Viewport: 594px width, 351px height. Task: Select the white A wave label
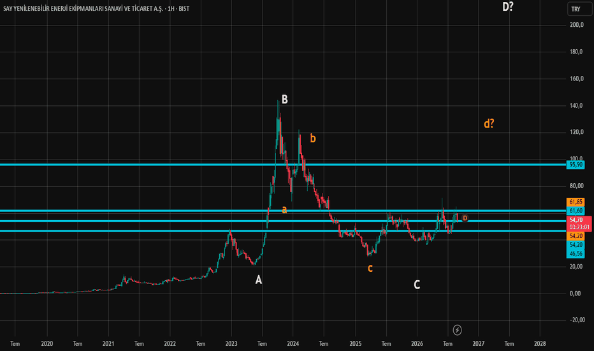coord(258,280)
